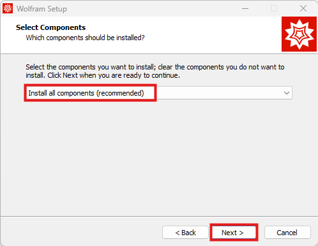Viewport: 318px width, 246px height.
Task: Minimize the Wolfram Setup window
Action: [245, 8]
